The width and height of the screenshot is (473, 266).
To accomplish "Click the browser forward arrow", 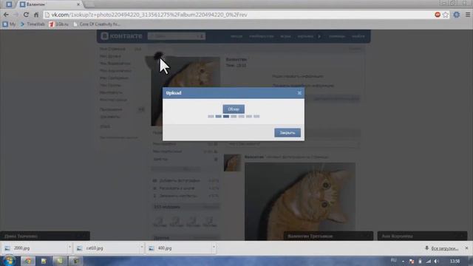I will pos(16,15).
